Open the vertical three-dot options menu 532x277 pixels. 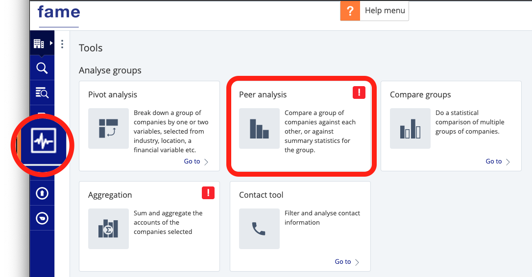[62, 44]
